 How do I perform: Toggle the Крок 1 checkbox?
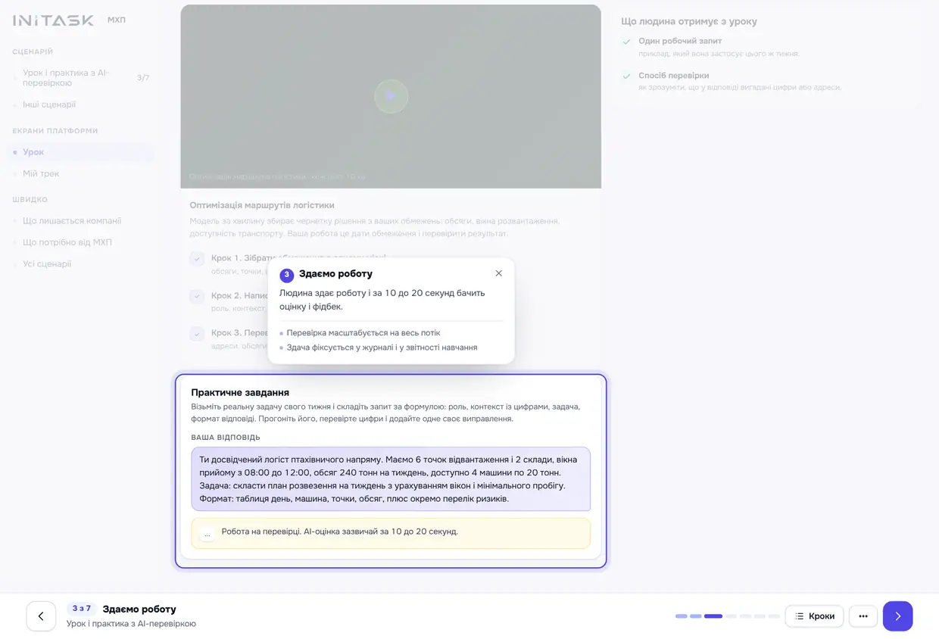(x=197, y=259)
